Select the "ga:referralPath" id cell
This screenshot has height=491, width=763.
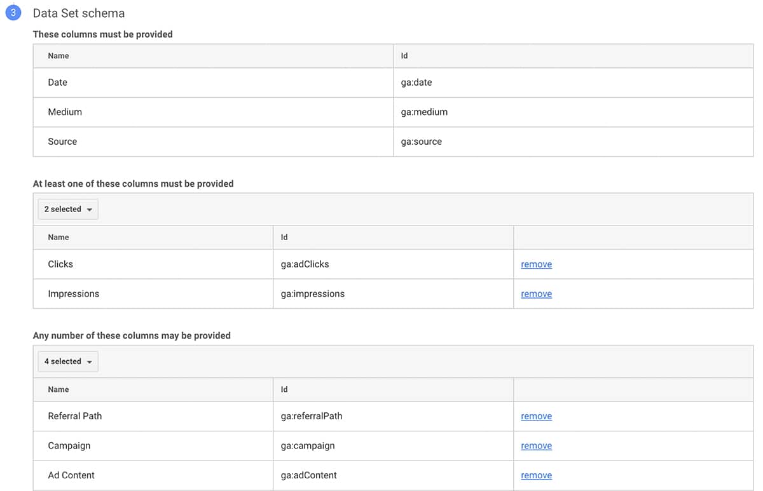pos(393,416)
